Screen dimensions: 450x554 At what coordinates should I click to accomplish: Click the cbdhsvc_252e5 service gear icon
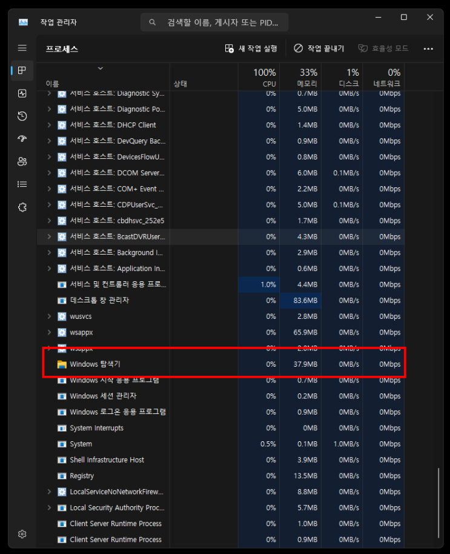(62, 221)
